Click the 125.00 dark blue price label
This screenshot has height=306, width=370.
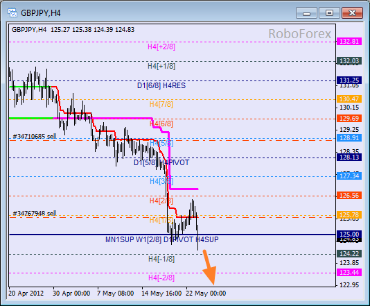point(349,234)
